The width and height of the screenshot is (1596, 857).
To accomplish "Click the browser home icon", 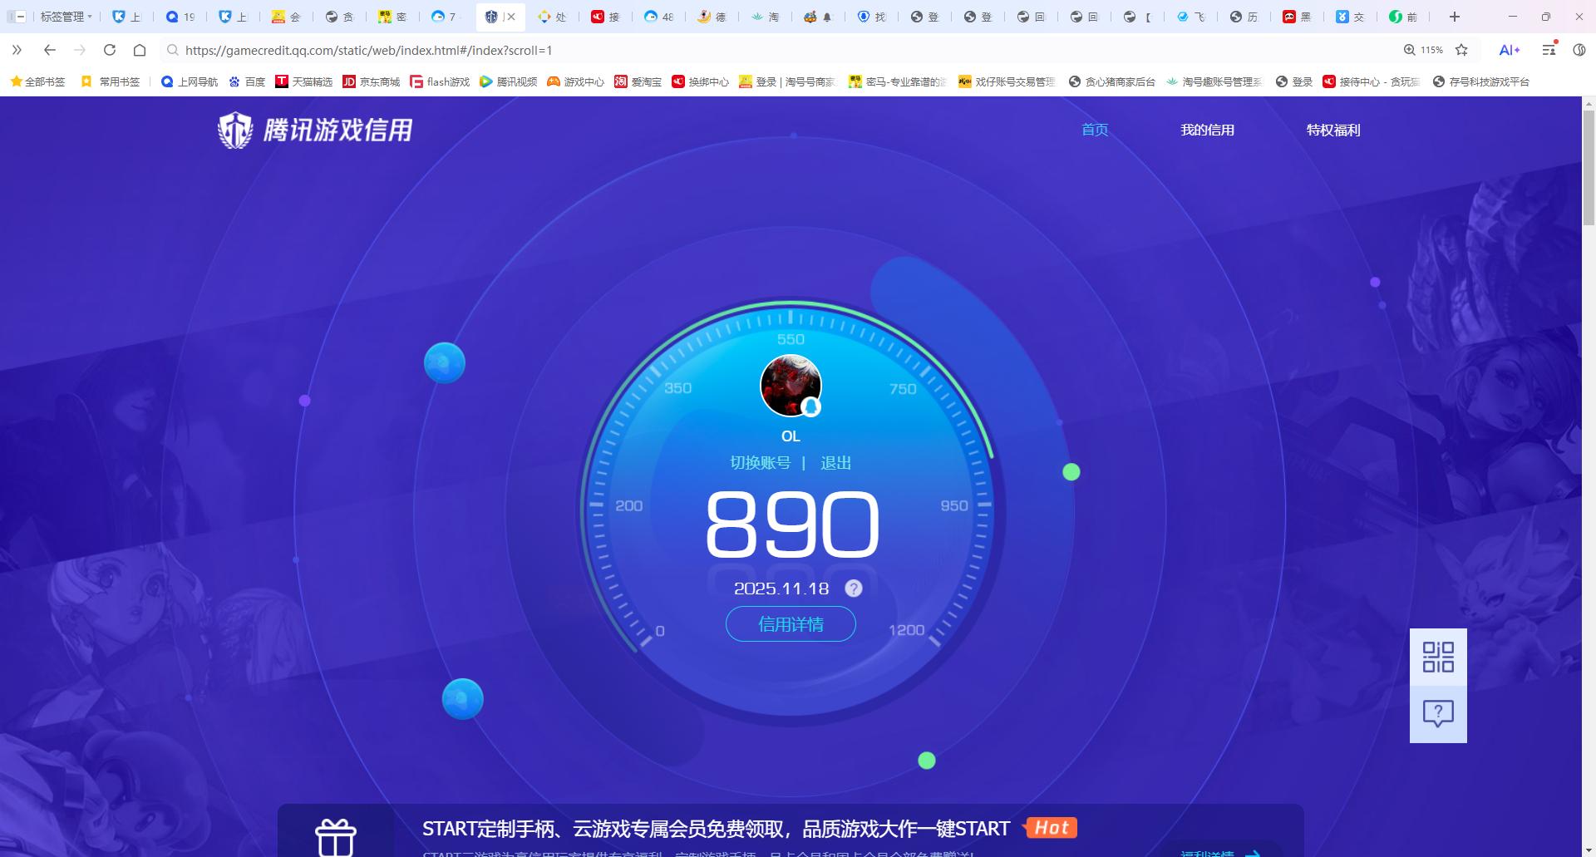I will point(140,50).
